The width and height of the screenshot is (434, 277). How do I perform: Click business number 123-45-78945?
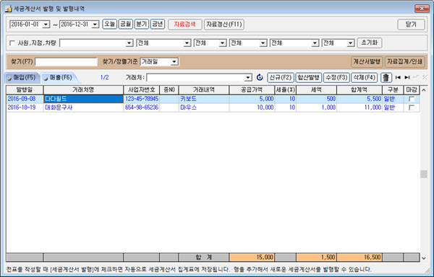[142, 99]
